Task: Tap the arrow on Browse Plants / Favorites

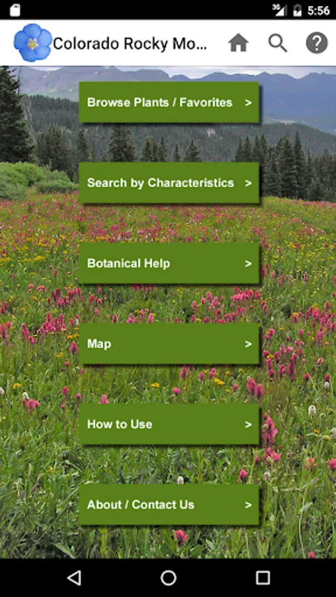Action: [x=248, y=102]
